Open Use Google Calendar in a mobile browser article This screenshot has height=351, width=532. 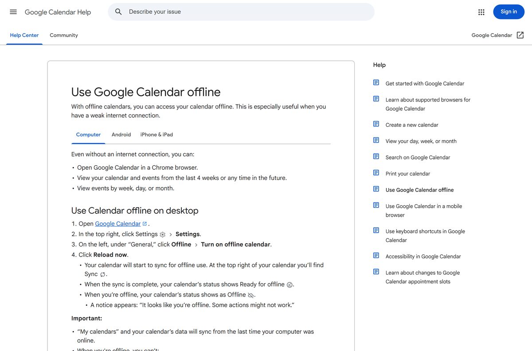pos(424,211)
